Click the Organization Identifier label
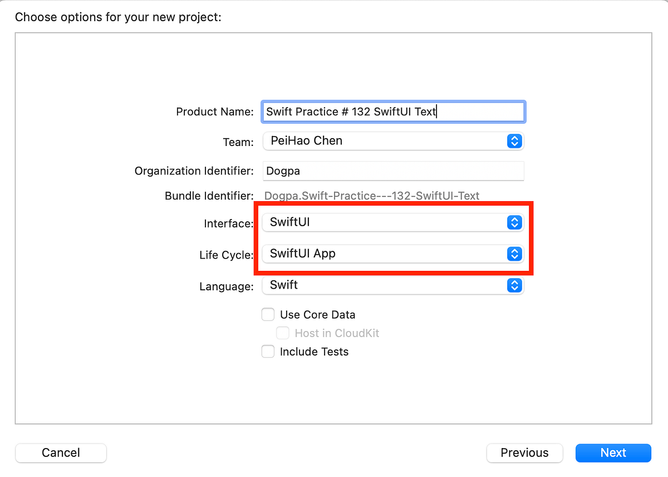This screenshot has width=668, height=477. coord(194,171)
